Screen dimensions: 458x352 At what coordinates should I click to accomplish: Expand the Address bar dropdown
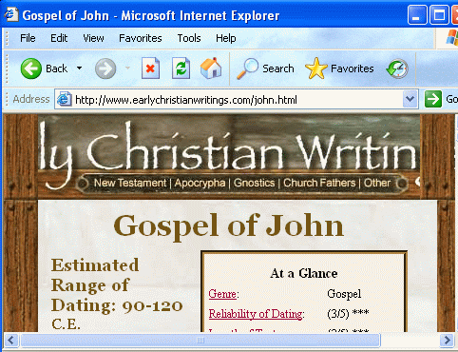click(x=410, y=99)
